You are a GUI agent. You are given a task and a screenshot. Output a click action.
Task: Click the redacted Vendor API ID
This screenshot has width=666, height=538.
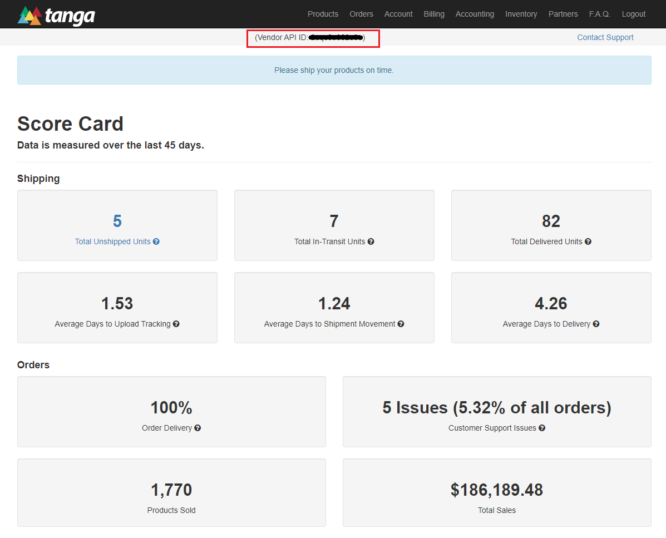click(x=336, y=38)
